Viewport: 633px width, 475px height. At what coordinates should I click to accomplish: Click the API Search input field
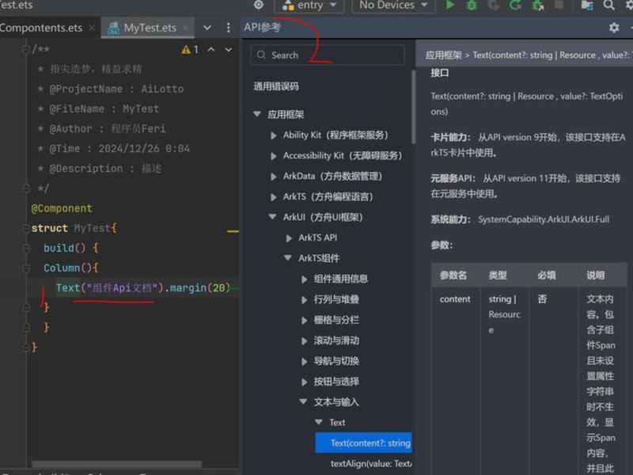point(328,55)
